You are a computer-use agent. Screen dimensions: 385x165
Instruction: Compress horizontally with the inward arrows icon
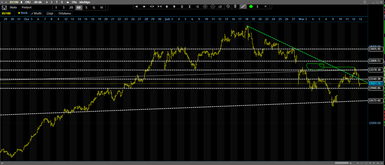(159, 6)
